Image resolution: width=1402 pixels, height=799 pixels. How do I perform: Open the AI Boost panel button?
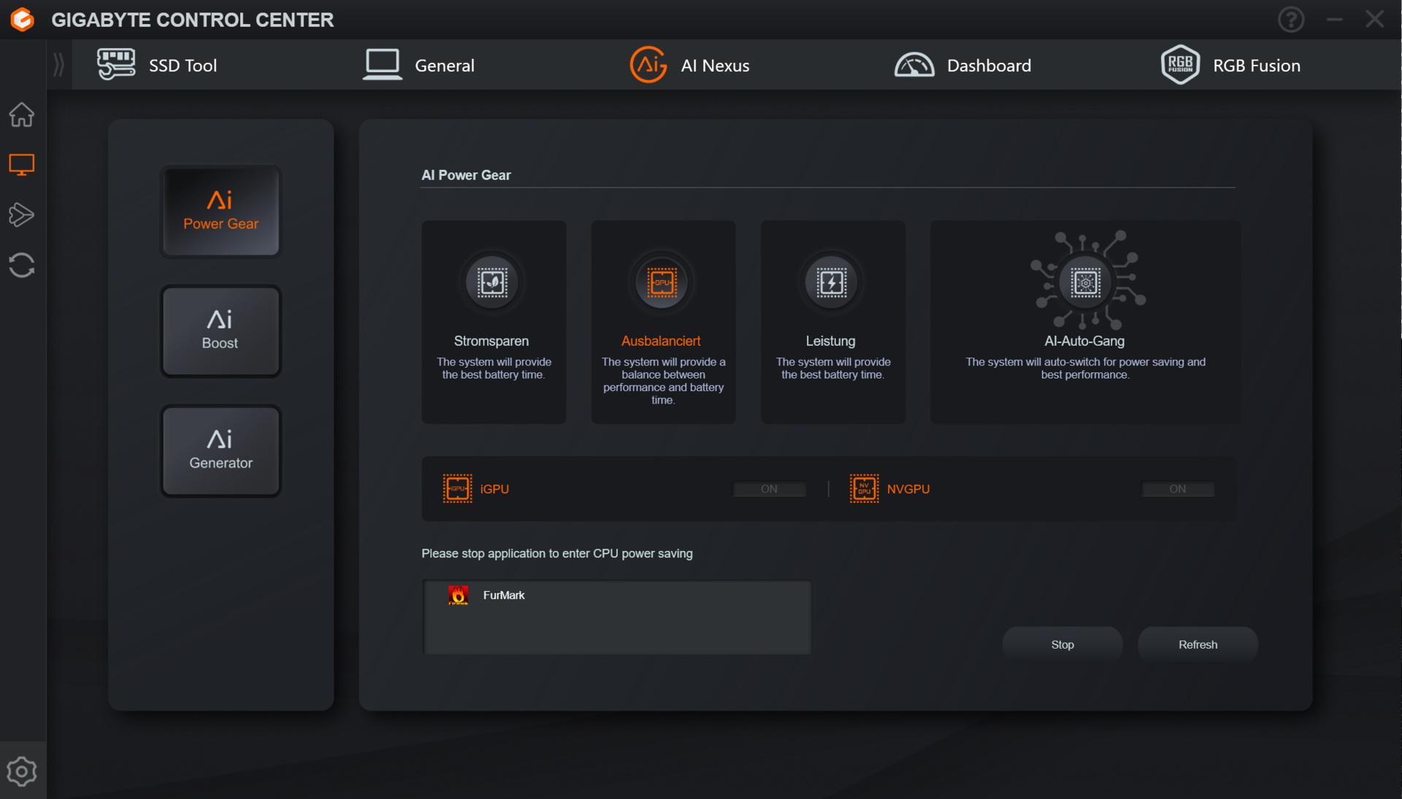point(221,331)
